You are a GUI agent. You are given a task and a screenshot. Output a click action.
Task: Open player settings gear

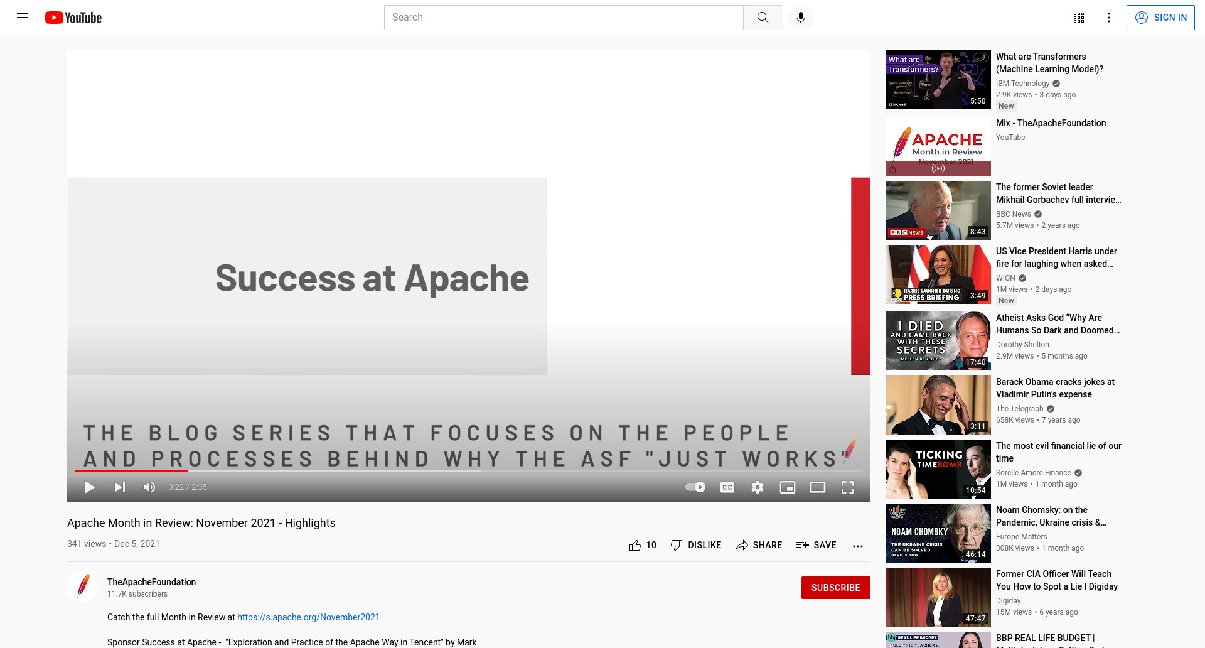[758, 487]
